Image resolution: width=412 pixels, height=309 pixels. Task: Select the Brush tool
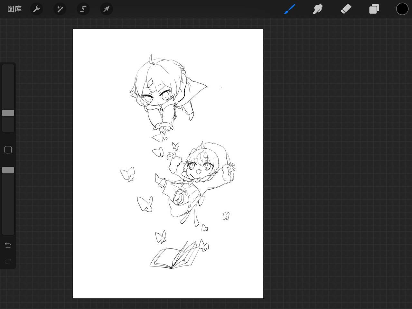click(290, 9)
